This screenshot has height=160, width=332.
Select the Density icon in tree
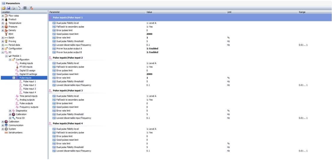(x=6, y=30)
